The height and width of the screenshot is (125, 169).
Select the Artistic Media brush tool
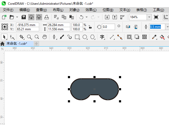(x=62, y=37)
